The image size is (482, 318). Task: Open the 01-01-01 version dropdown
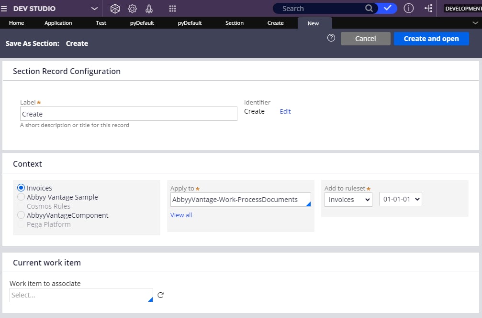pyautogui.click(x=400, y=199)
